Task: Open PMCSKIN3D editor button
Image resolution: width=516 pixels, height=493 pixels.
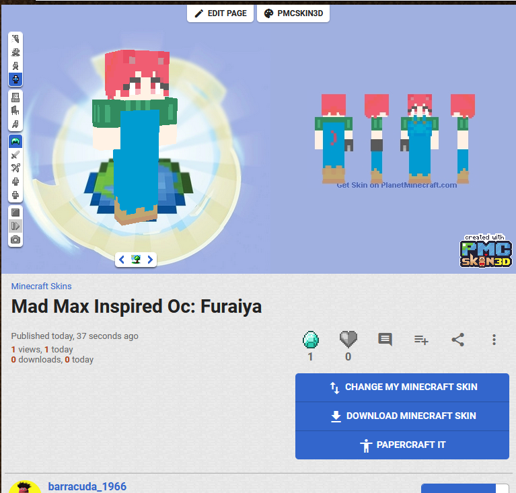Action: (293, 13)
